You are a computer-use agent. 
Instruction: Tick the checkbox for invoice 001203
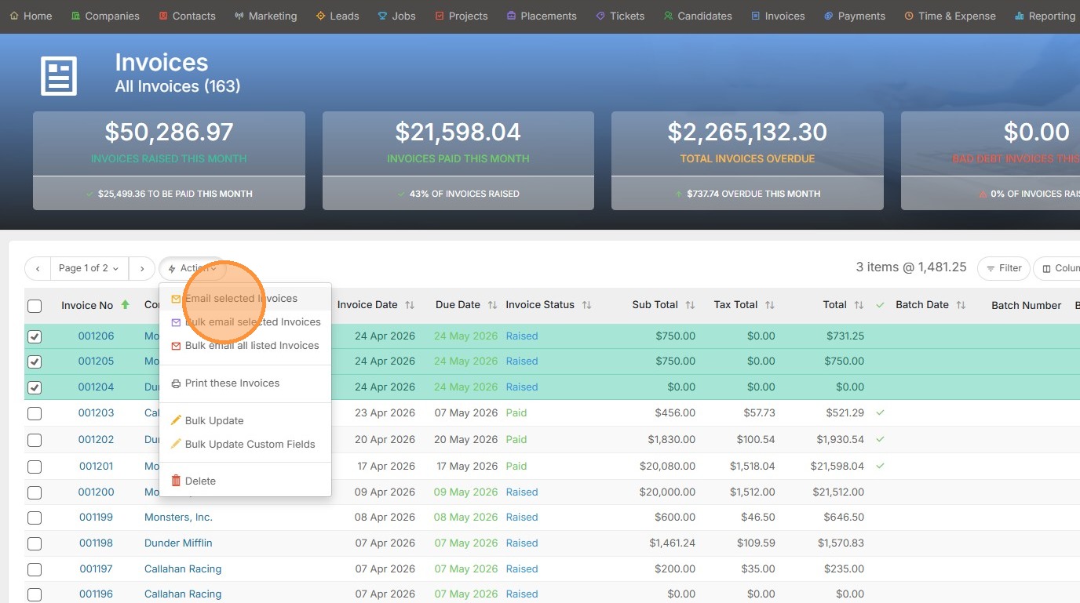tap(35, 413)
